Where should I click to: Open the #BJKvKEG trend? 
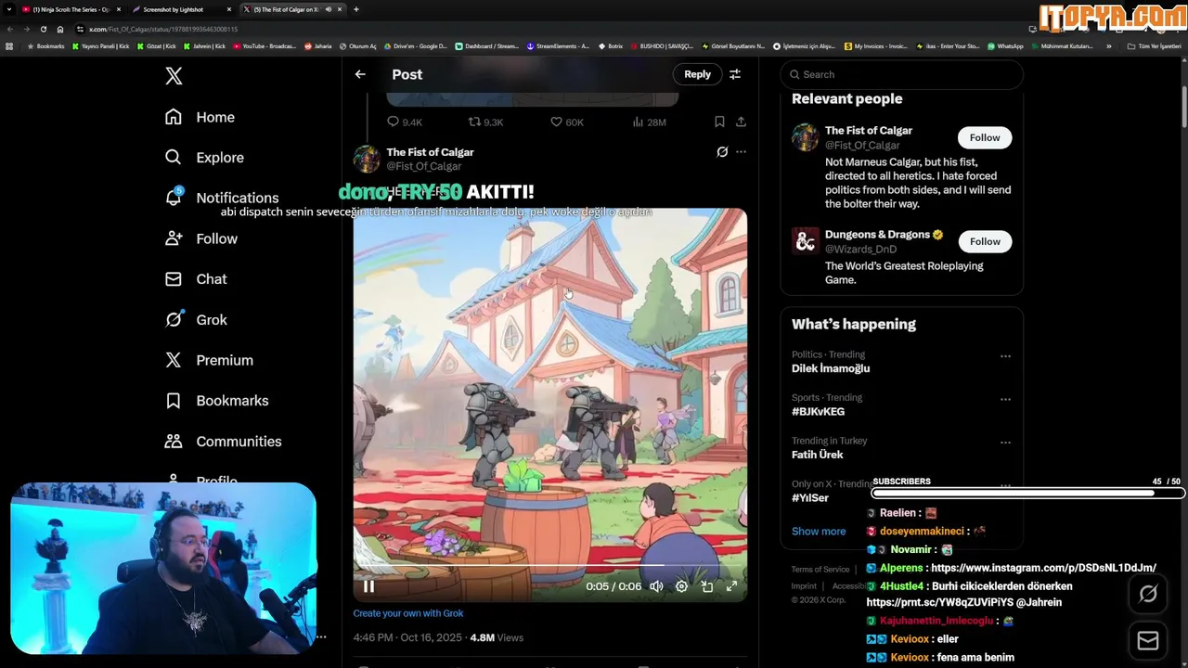(818, 411)
